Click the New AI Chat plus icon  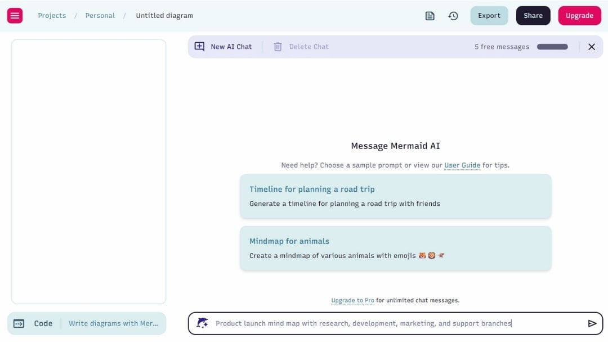pyautogui.click(x=199, y=47)
